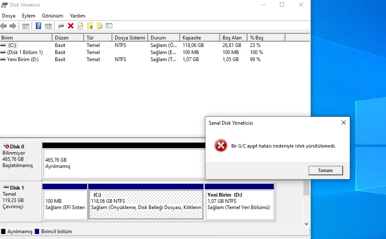The height and width of the screenshot is (239, 386).
Task: Click the red error icon in dialog
Action: click(221, 145)
